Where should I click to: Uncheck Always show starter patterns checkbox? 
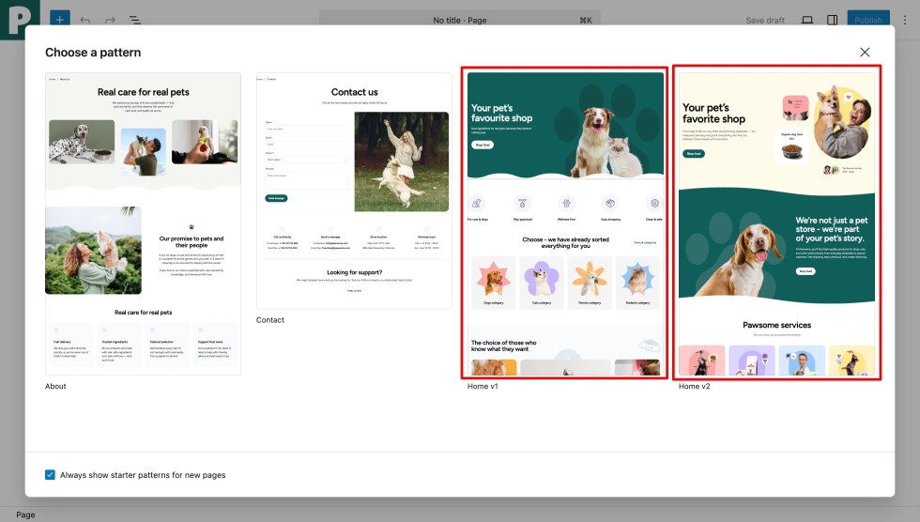point(50,474)
